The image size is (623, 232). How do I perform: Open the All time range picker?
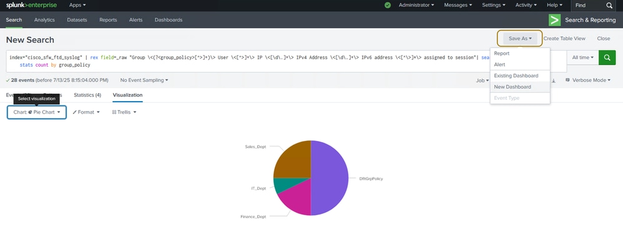(583, 57)
